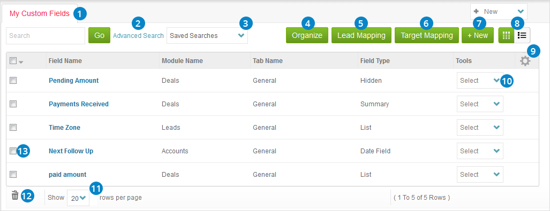Click the Organize button
550x211 pixels.
[x=307, y=35]
